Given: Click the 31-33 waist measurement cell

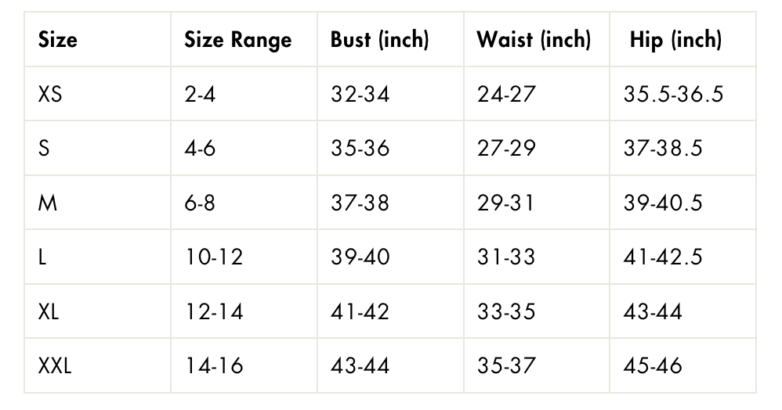Looking at the screenshot, I should click(x=506, y=257).
